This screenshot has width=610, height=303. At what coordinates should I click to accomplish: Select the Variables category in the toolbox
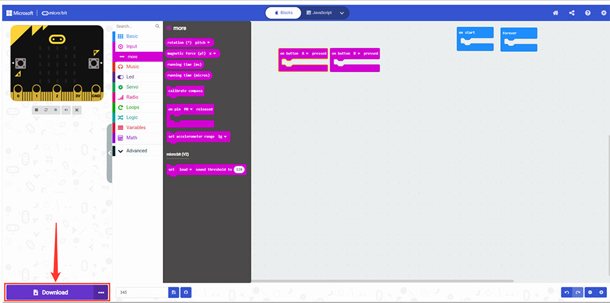135,127
